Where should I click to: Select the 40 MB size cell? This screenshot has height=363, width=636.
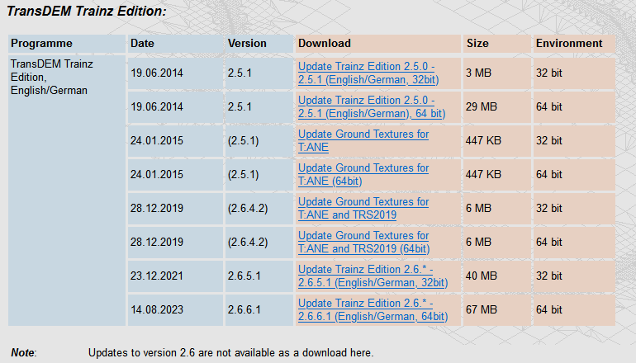point(497,276)
